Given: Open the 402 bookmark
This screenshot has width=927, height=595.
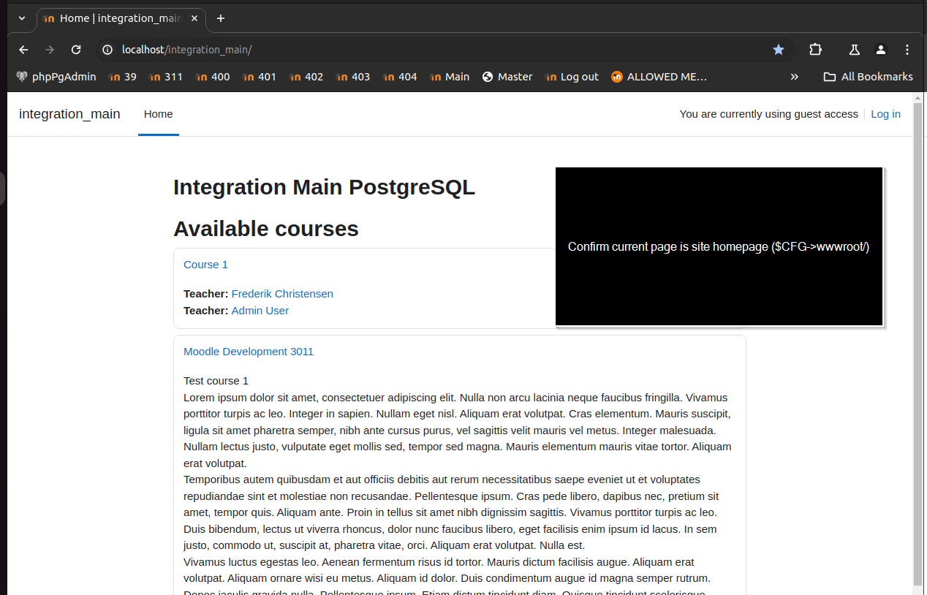Looking at the screenshot, I should pyautogui.click(x=306, y=76).
